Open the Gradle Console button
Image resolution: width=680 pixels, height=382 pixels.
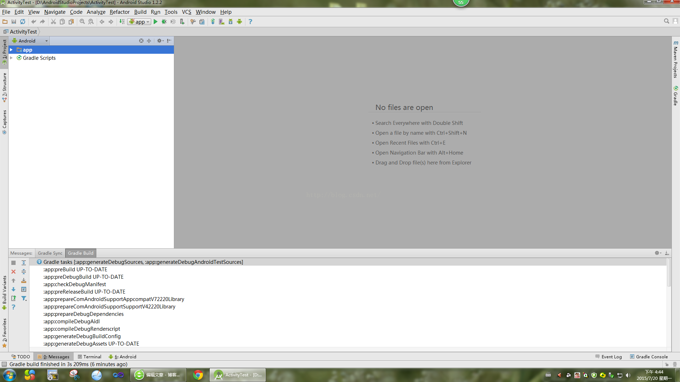tap(649, 357)
